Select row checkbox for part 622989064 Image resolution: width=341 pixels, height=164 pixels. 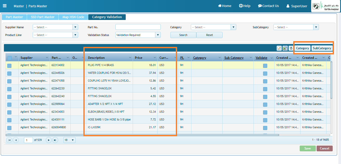click(9, 105)
